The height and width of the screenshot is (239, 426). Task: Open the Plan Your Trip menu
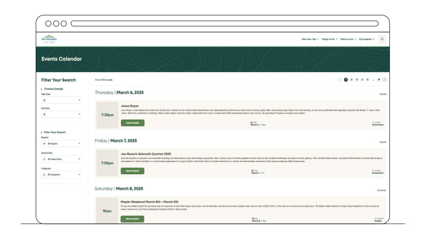click(x=310, y=39)
